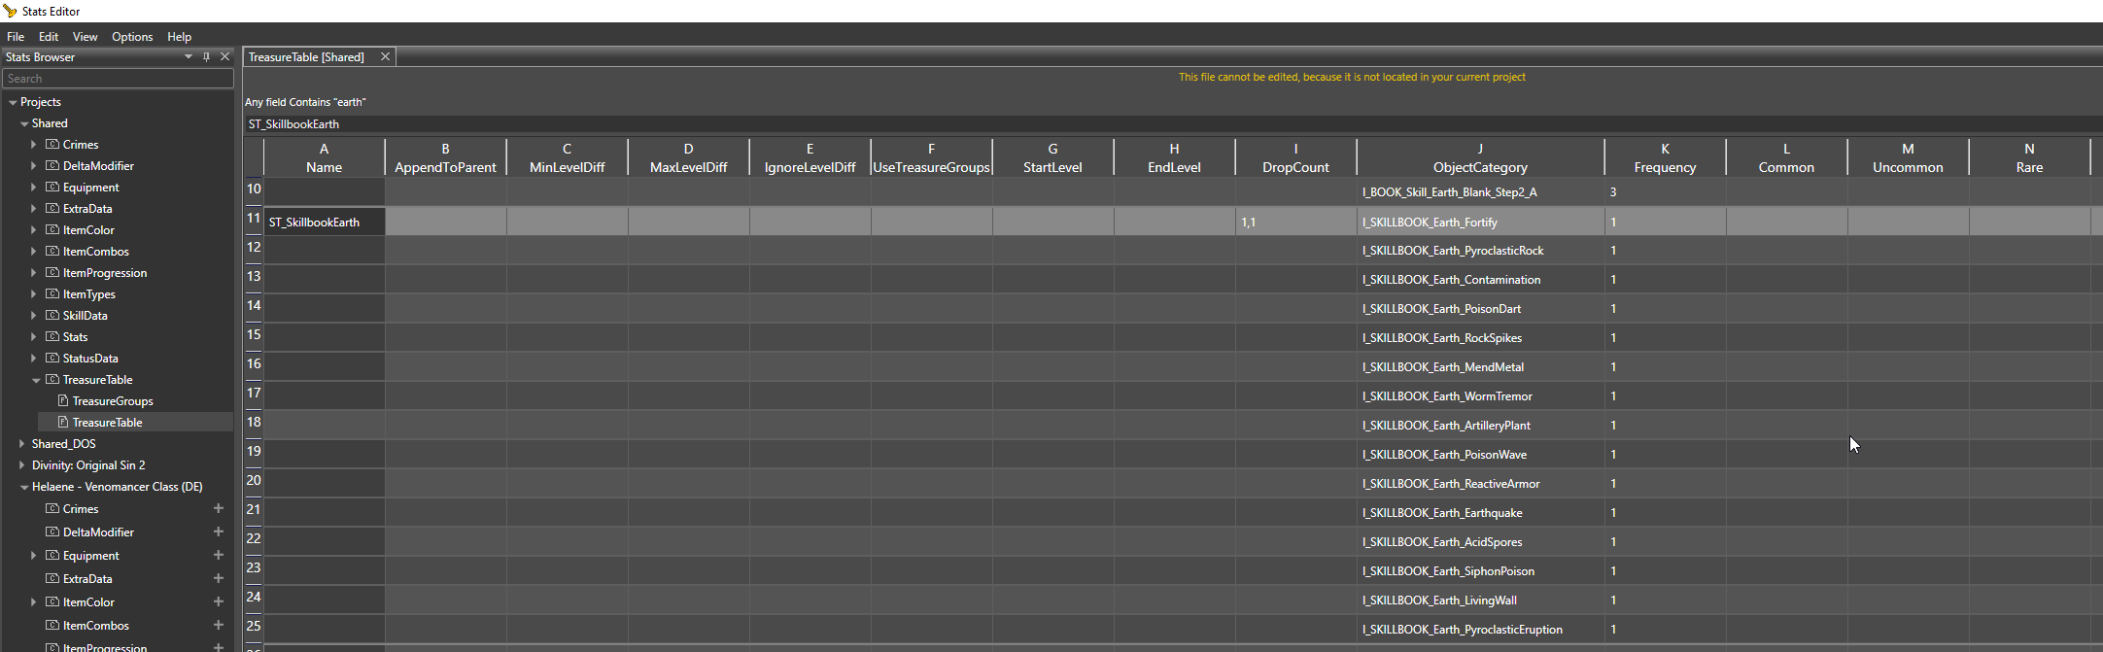2103x652 pixels.
Task: Select the ItemTypes folder icon
Action: [52, 294]
